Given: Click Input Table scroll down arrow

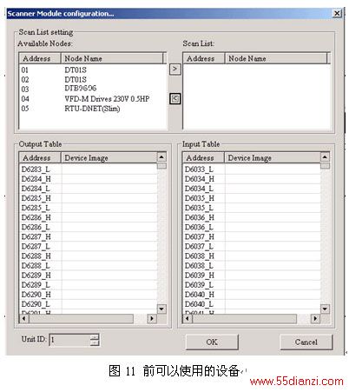Looking at the screenshot, I should point(325,309).
